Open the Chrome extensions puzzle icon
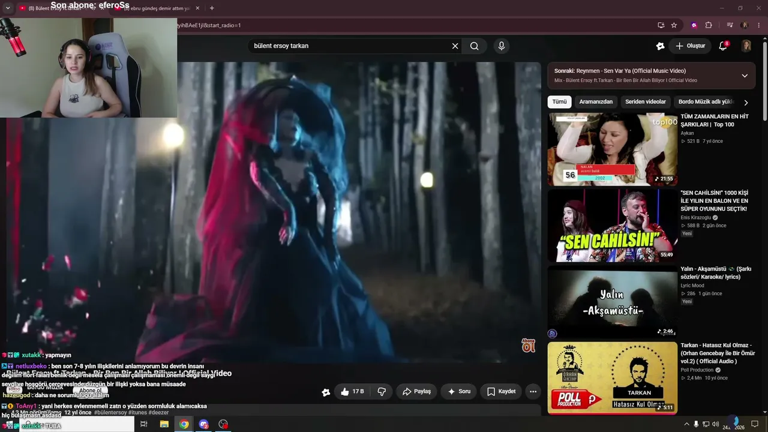768x432 pixels. (709, 25)
